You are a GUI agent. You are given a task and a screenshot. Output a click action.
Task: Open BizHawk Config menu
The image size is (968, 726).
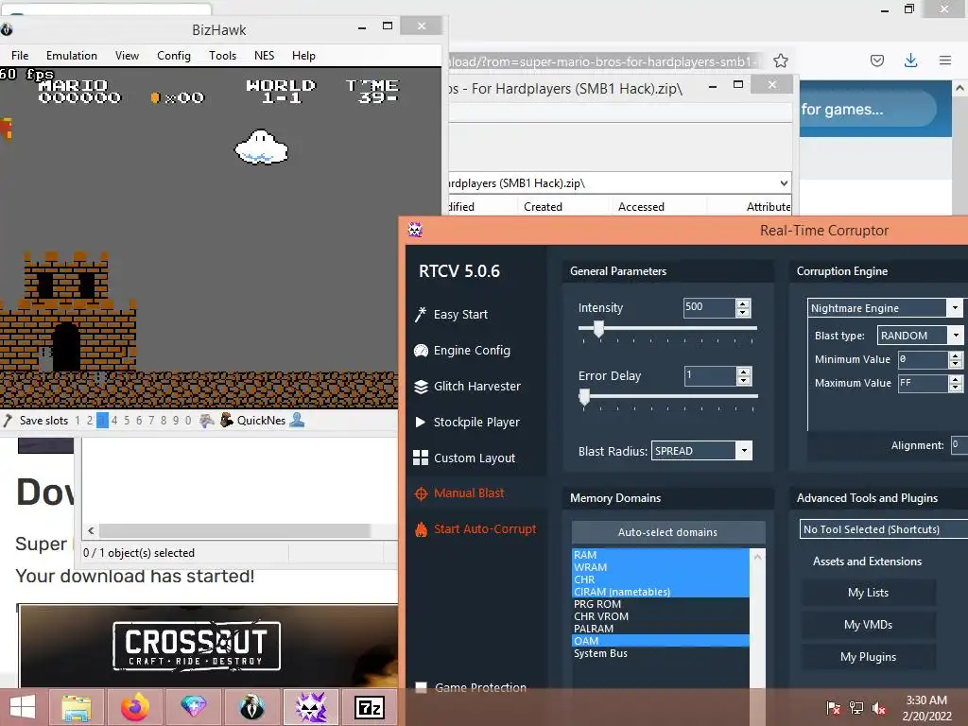(x=174, y=56)
